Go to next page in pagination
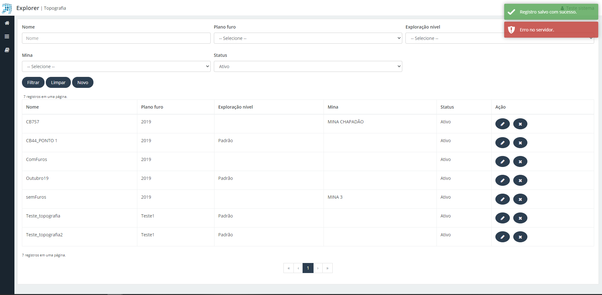 click(318, 268)
